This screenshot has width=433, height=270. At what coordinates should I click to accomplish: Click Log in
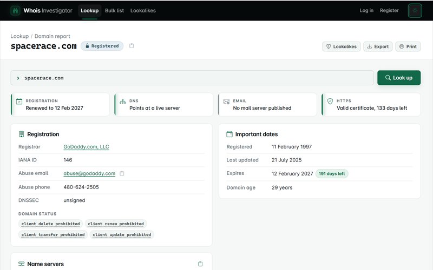click(x=366, y=10)
